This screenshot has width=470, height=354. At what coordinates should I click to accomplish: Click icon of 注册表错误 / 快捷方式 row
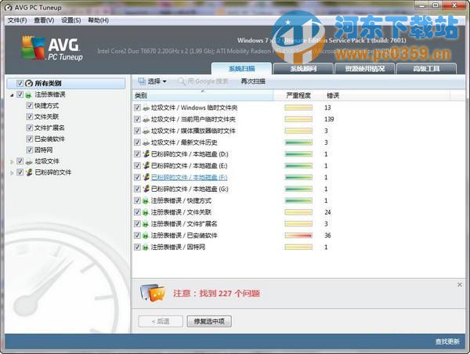[146, 200]
